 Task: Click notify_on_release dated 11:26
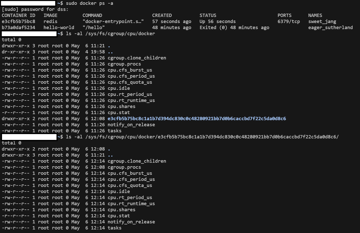(131, 125)
